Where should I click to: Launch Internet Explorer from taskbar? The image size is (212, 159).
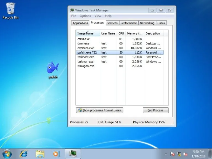24,153
